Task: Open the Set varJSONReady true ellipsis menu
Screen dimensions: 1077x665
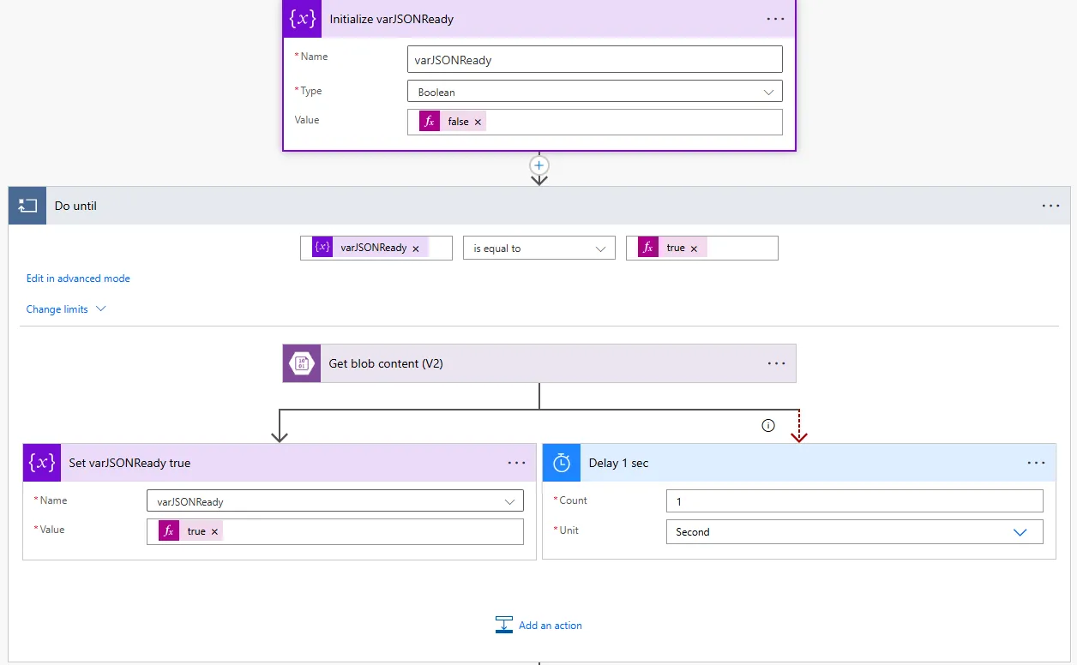Action: tap(516, 463)
